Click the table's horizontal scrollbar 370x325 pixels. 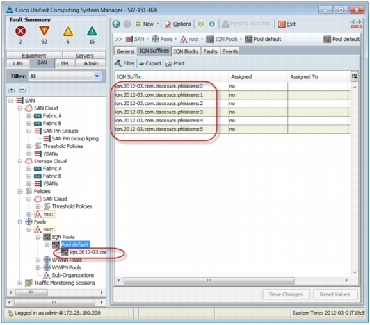click(209, 281)
